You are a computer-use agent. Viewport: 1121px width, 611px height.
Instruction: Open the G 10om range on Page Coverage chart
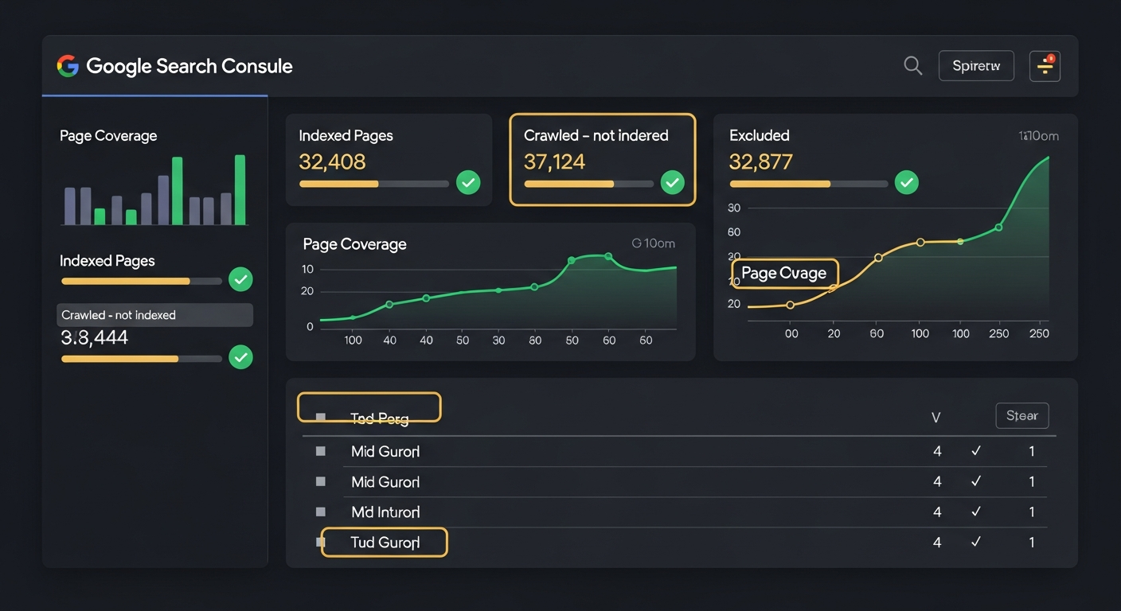tap(653, 243)
